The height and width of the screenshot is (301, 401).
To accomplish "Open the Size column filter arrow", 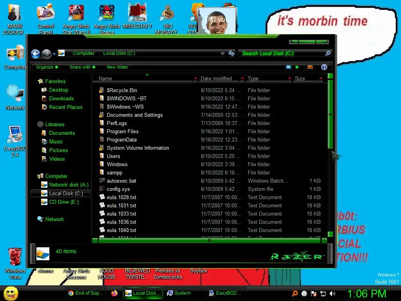I will tap(321, 78).
